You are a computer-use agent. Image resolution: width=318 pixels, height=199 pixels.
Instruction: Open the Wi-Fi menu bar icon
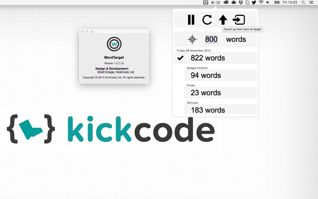pos(261,2)
